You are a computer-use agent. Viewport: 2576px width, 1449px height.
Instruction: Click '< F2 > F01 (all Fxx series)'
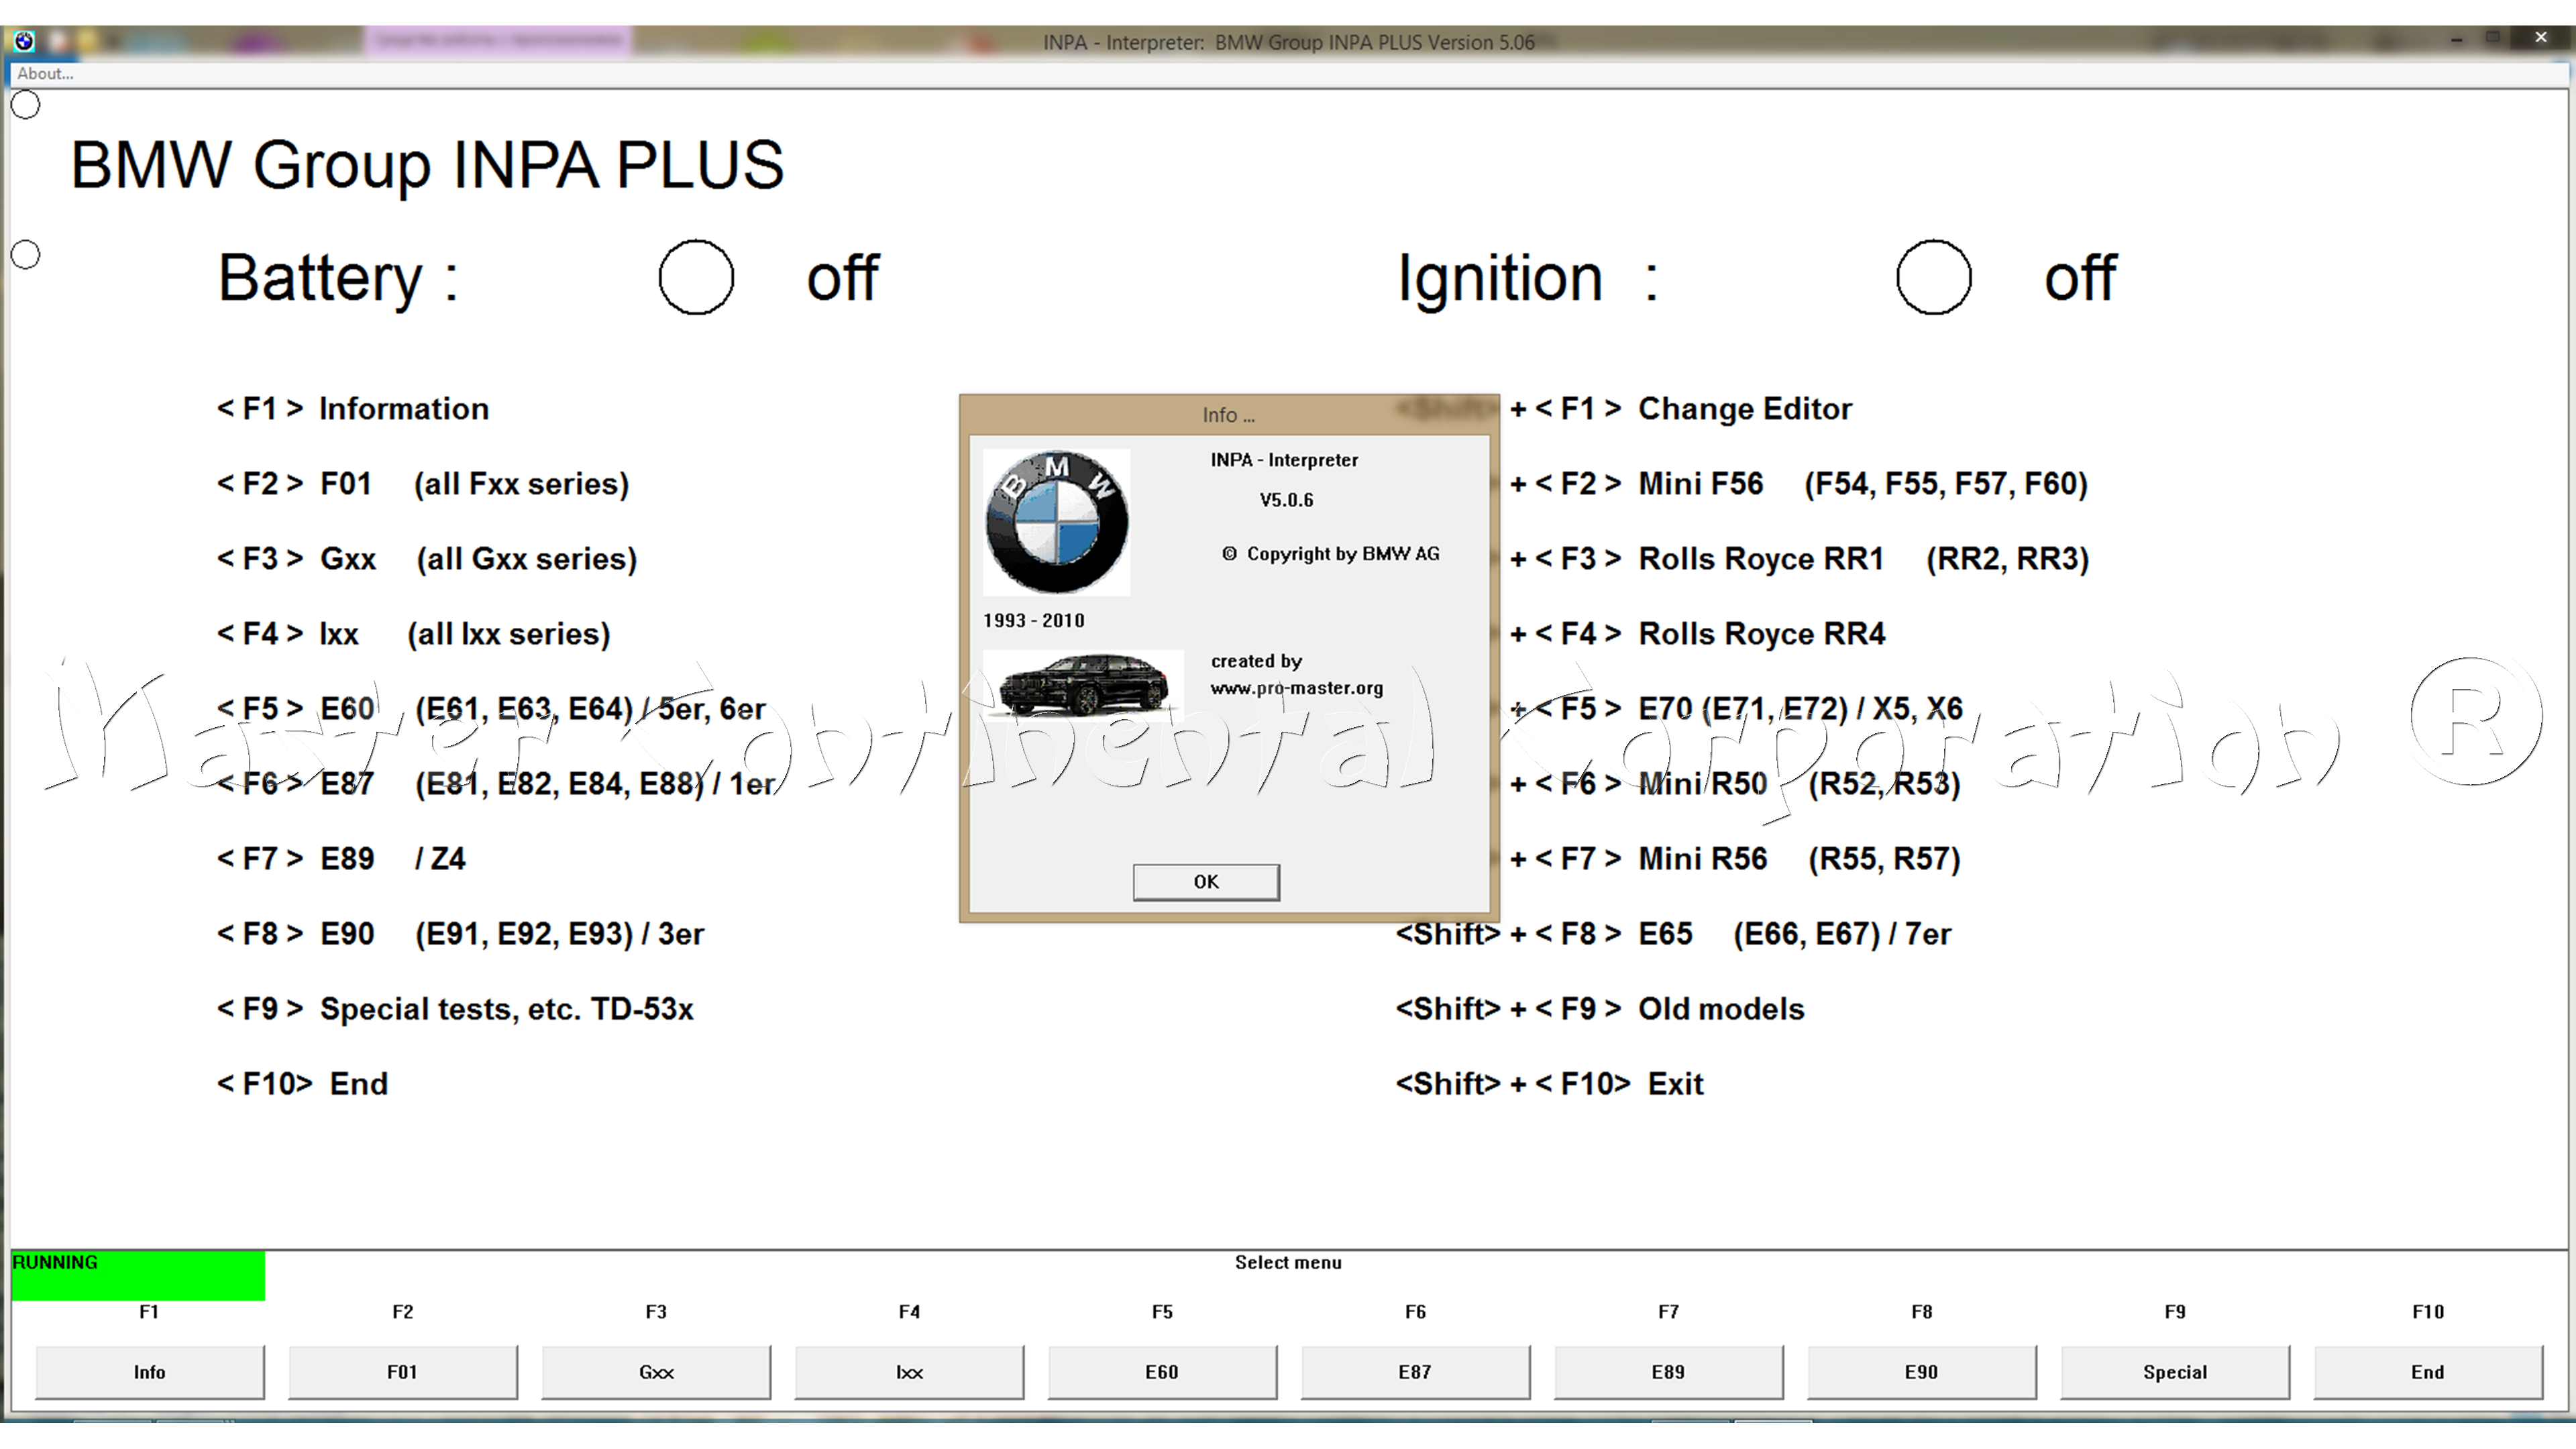[x=423, y=484]
